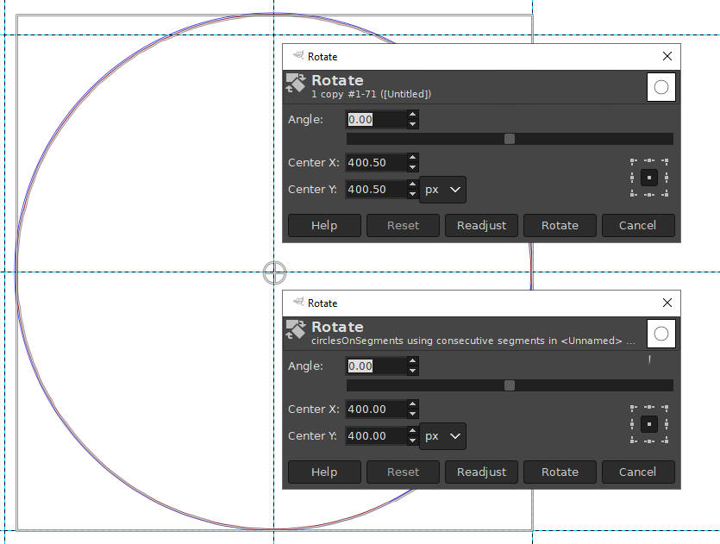This screenshot has height=544, width=720.
Task: Increase Angle with up arrow in lower dialog
Action: (413, 362)
